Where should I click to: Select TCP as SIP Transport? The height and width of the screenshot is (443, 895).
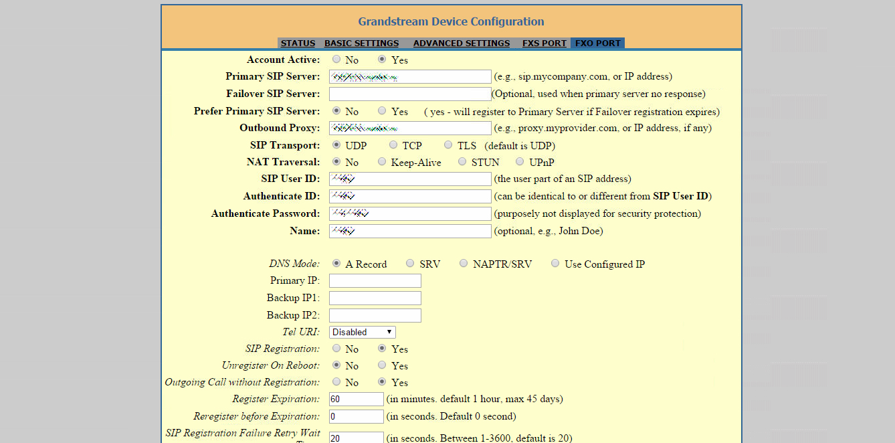coord(393,145)
